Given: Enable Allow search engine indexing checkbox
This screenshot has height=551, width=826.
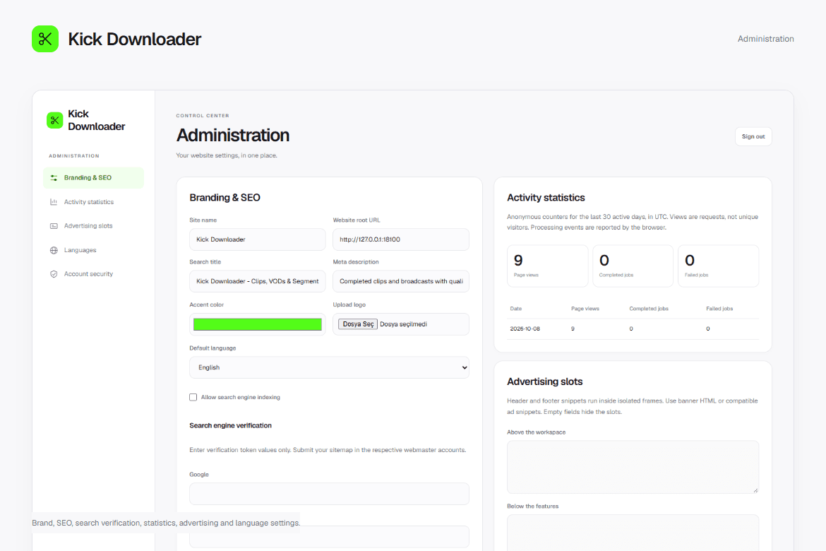Looking at the screenshot, I should click(x=193, y=397).
